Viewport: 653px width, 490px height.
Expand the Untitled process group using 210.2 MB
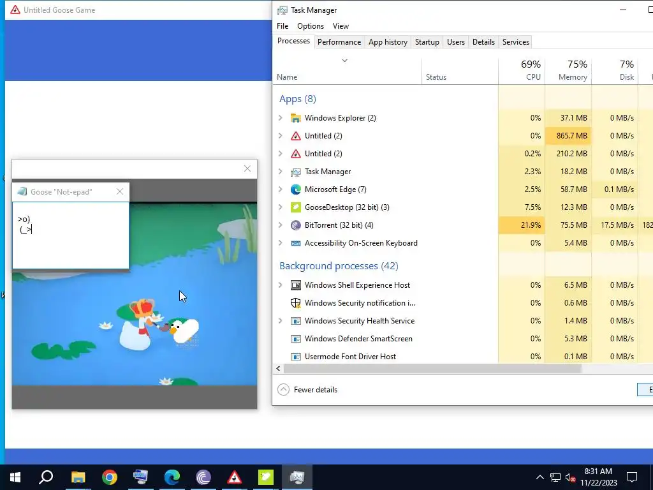(281, 154)
